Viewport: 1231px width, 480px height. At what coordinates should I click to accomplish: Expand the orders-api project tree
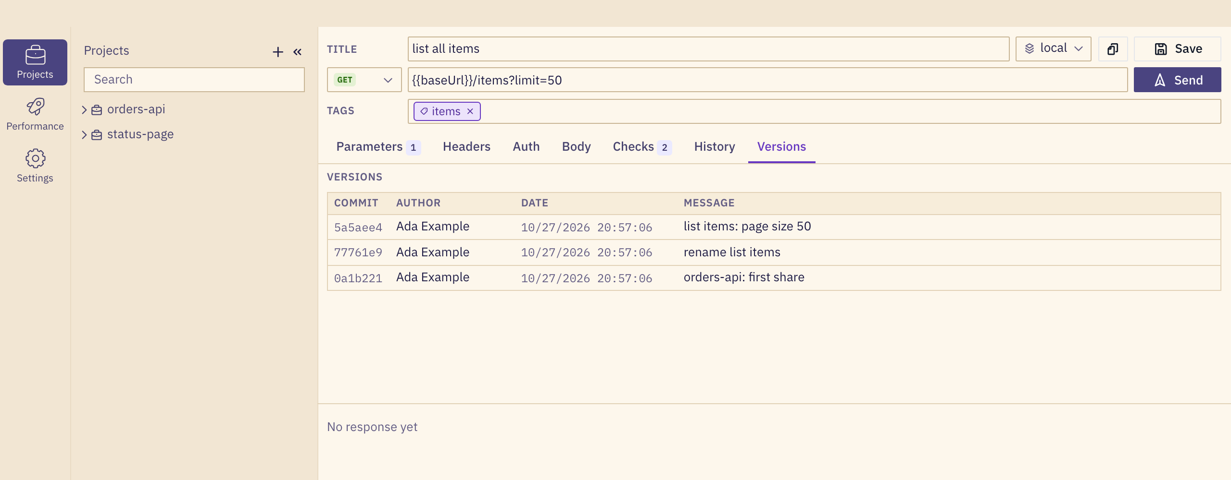[x=84, y=110]
